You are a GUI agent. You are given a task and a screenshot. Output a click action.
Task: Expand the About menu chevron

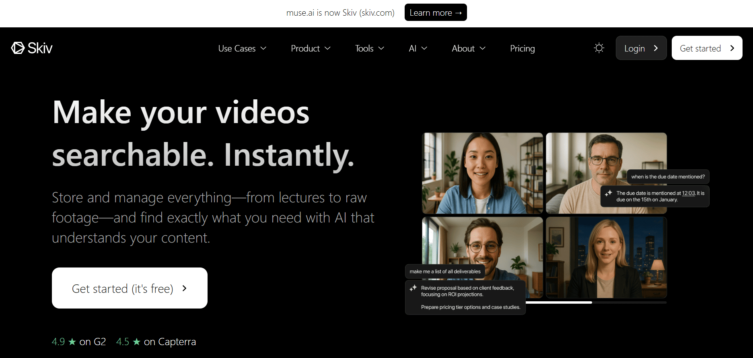(x=483, y=48)
